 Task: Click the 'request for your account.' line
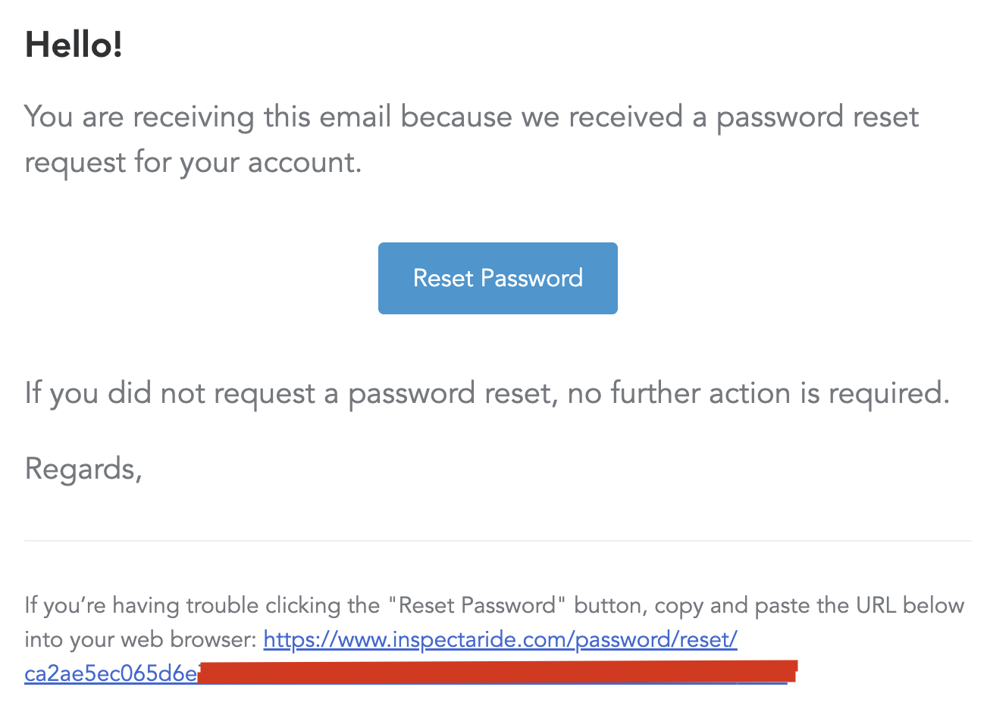point(193,163)
